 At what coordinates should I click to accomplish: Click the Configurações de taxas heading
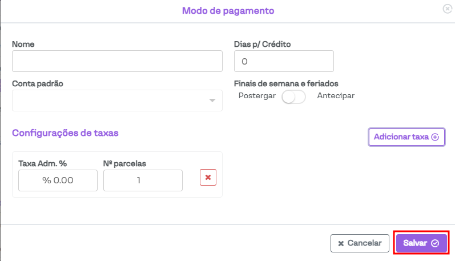coord(65,133)
